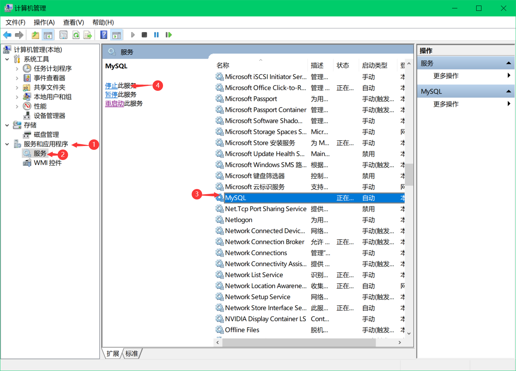Image resolution: width=516 pixels, height=371 pixels.
Task: Select the WMI 控件 tree node
Action: click(47, 163)
